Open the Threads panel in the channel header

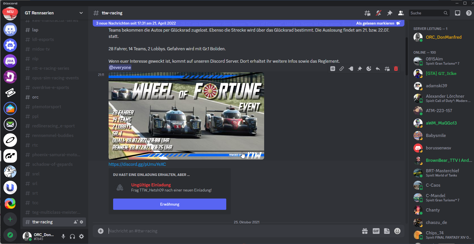[367, 13]
